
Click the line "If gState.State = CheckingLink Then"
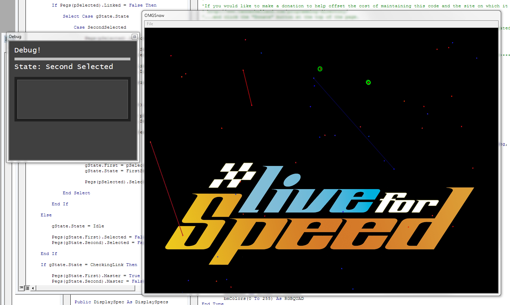[x=89, y=265]
